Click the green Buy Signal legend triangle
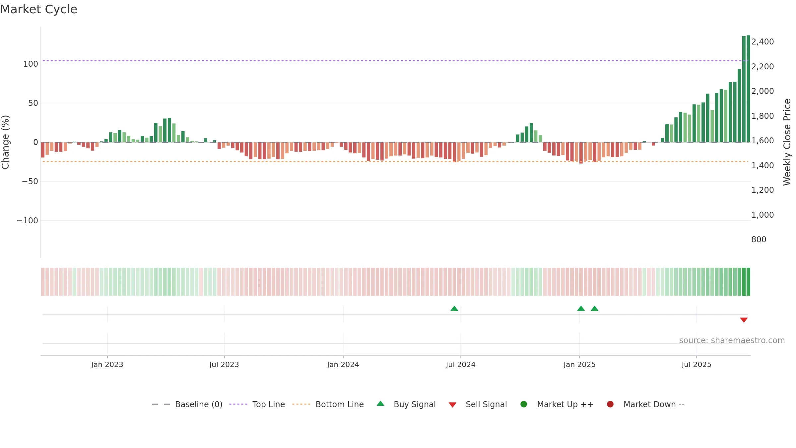The height and width of the screenshot is (448, 796). [x=380, y=404]
